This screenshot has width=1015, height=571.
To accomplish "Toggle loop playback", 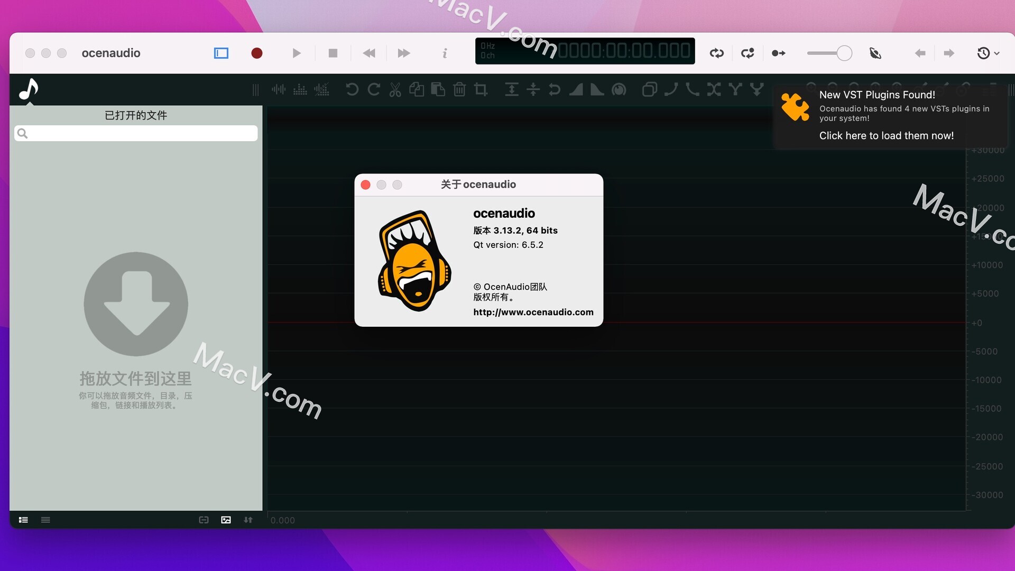I will pos(717,53).
